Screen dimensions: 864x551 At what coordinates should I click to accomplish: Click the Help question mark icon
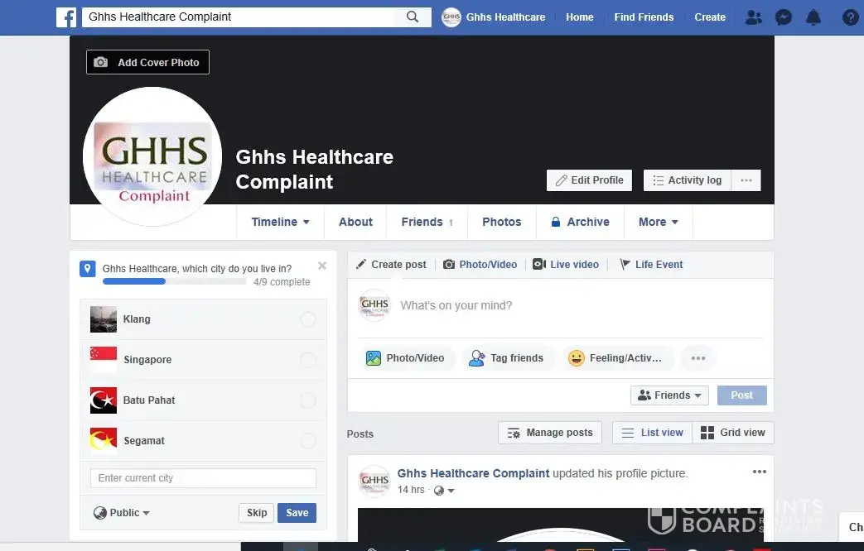point(850,17)
